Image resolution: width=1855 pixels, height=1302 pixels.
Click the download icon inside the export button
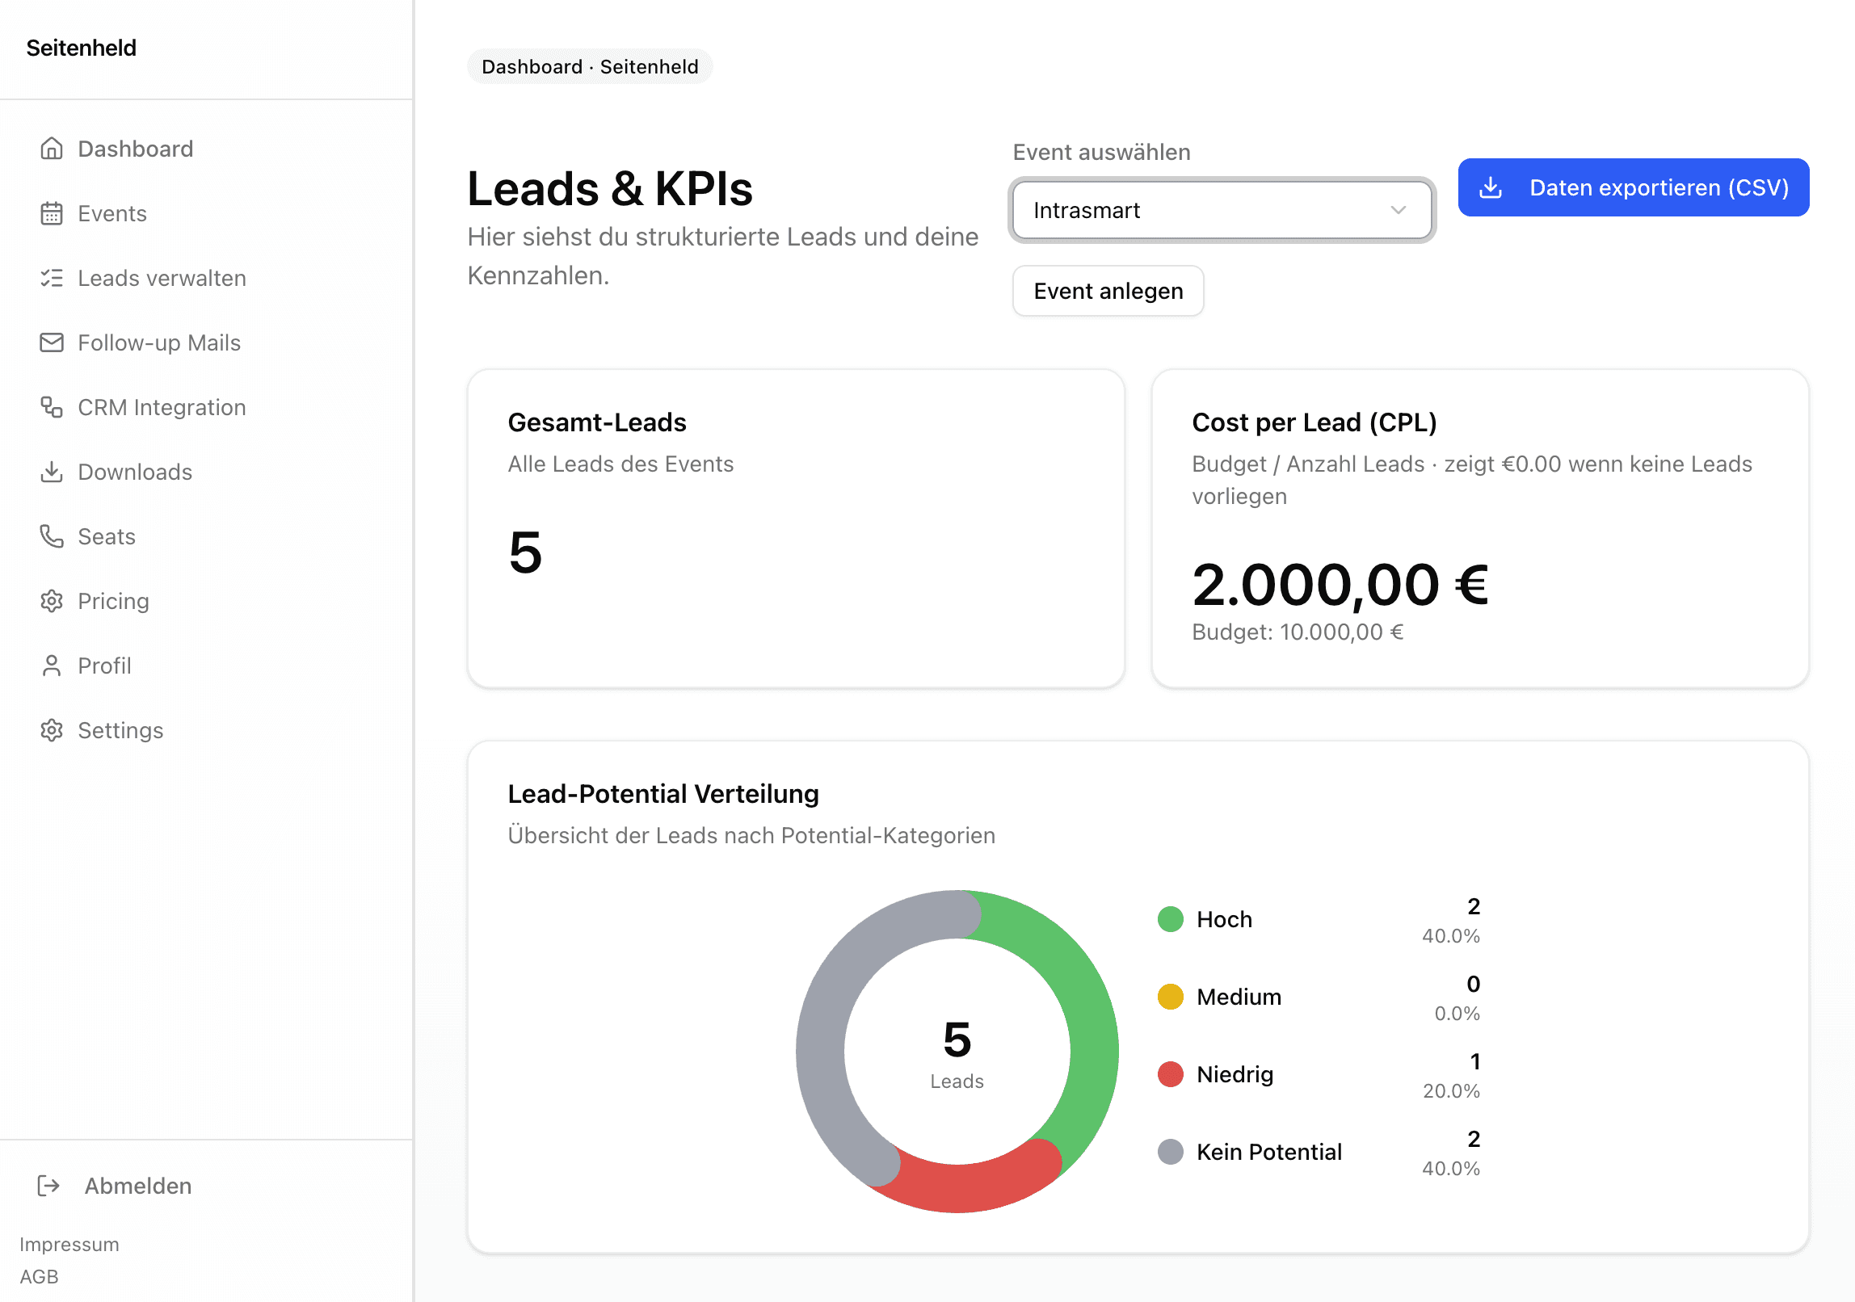(1492, 187)
